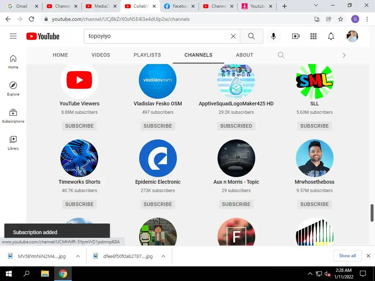375x281 pixels.
Task: Go to Home in the sidebar
Action: point(13,62)
